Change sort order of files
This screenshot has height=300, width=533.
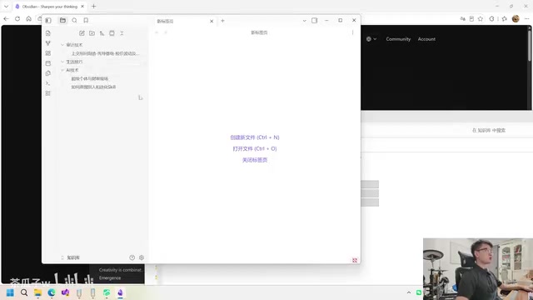[102, 33]
